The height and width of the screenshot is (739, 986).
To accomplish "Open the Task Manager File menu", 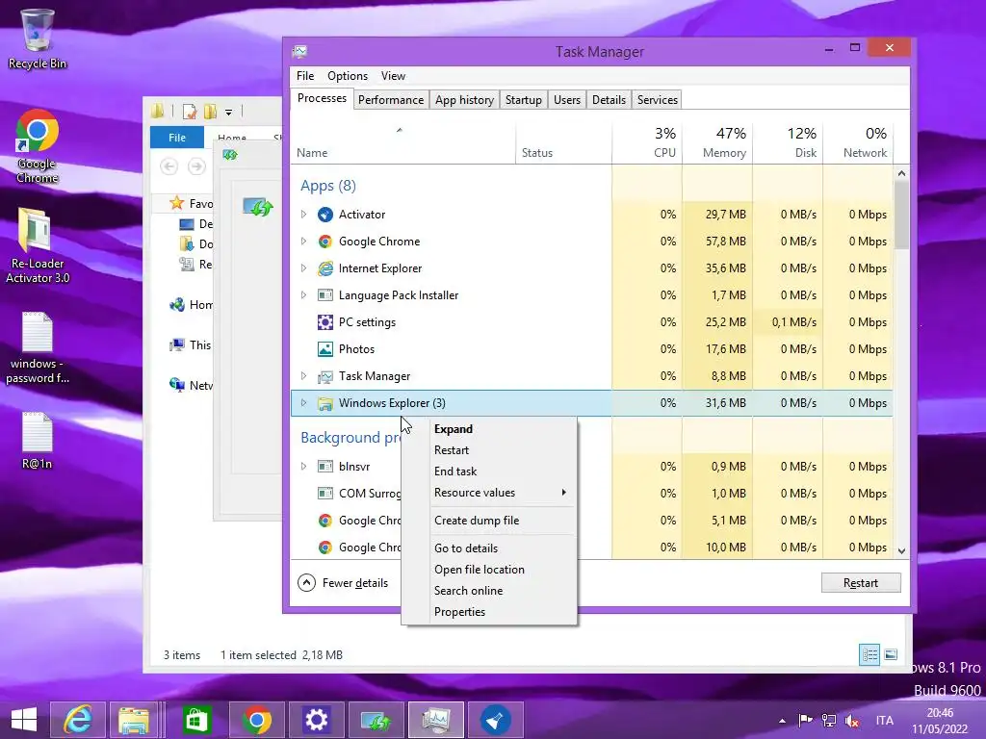I will (x=305, y=76).
